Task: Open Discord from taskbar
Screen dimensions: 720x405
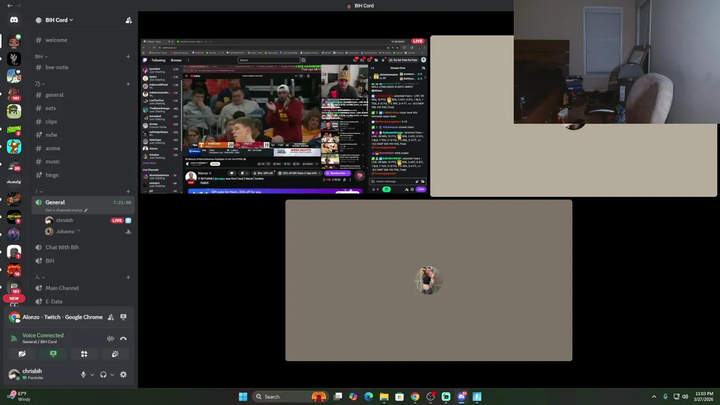Action: coord(461,397)
